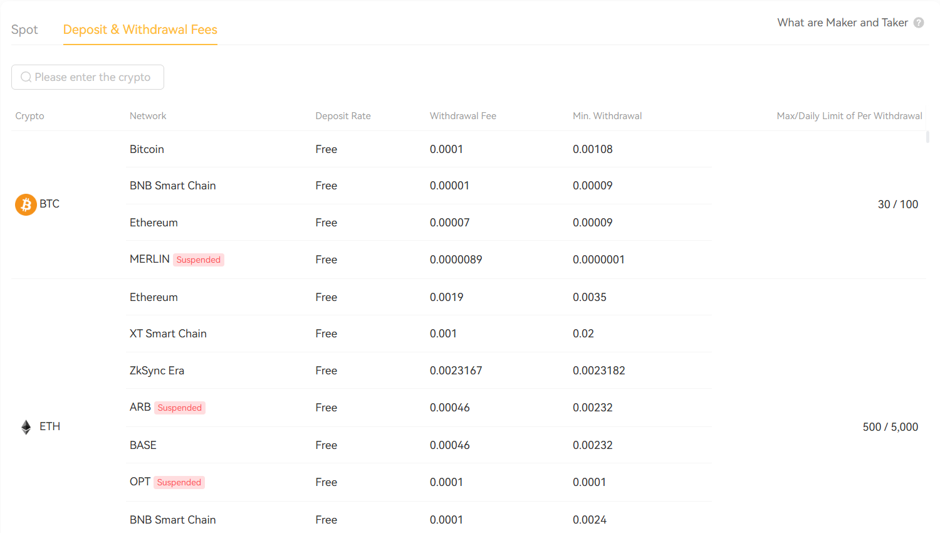This screenshot has width=940, height=533.
Task: Click the Suspended badge next to MERLIN
Action: coord(198,260)
